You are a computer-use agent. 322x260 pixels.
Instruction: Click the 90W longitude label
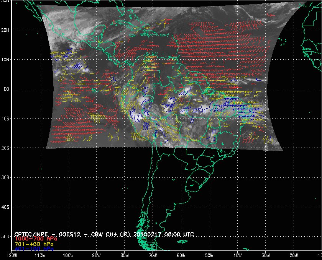click(x=96, y=255)
